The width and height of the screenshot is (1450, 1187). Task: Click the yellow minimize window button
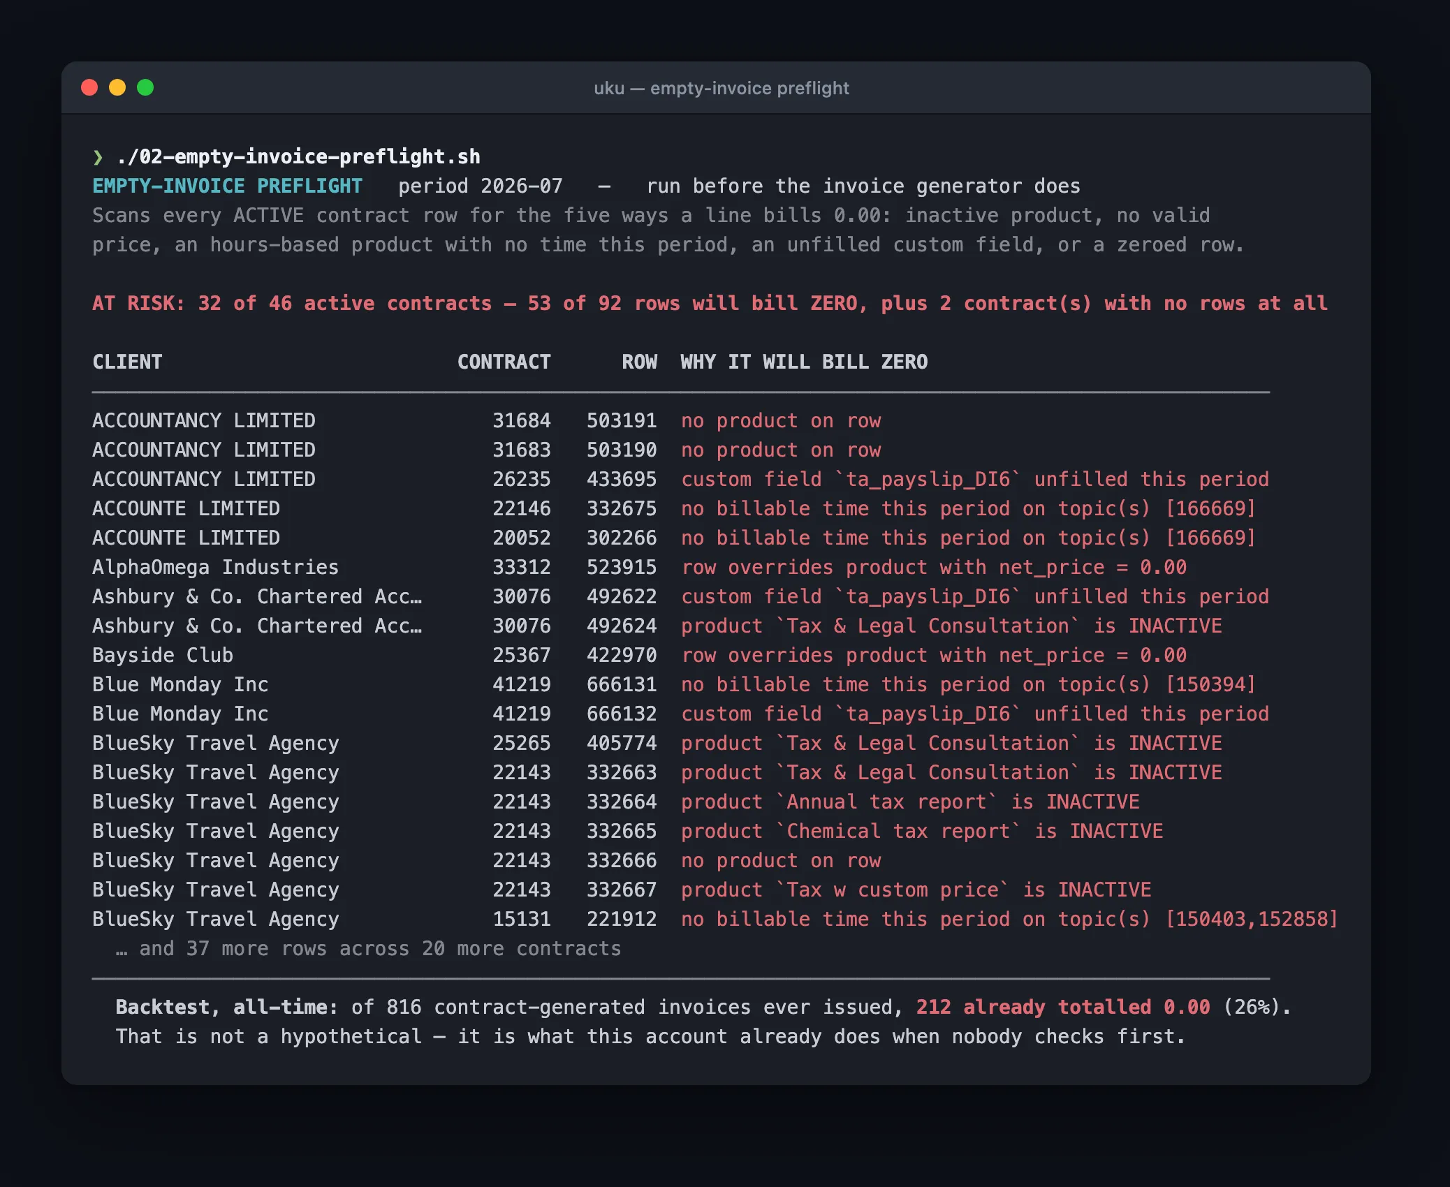point(117,87)
